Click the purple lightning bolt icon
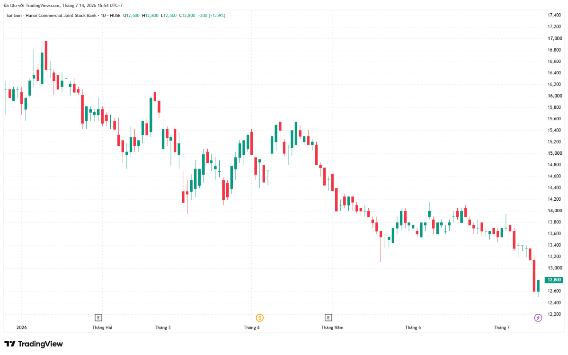The height and width of the screenshot is (355, 568). coord(538,318)
